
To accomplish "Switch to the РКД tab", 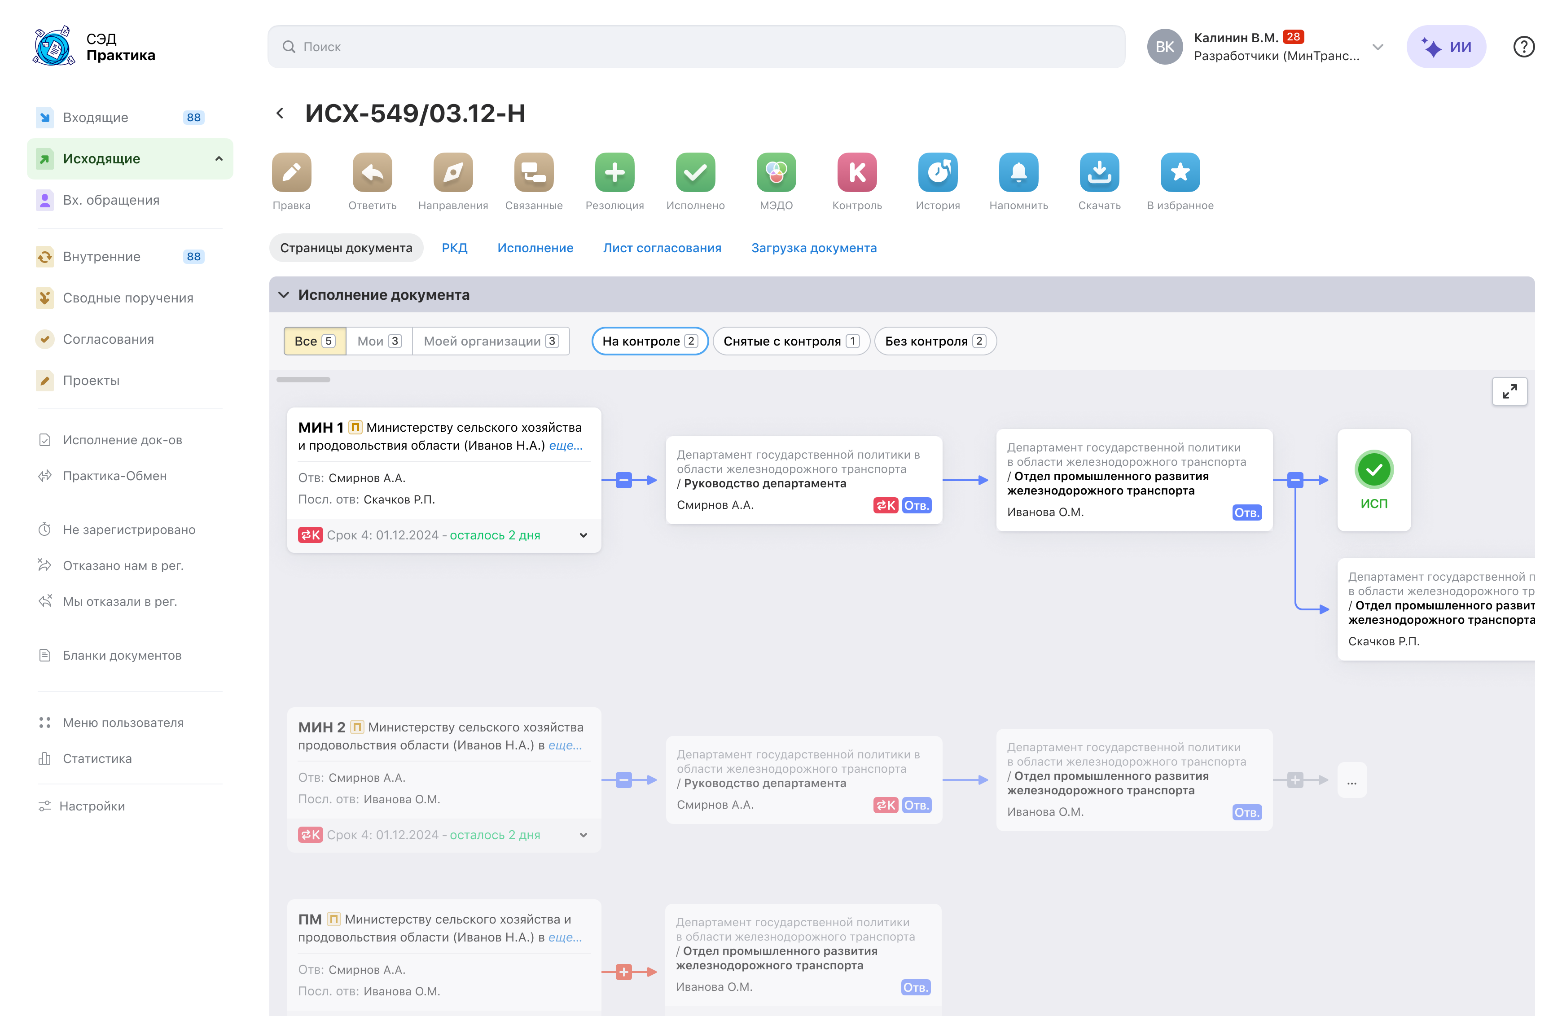I will point(454,248).
